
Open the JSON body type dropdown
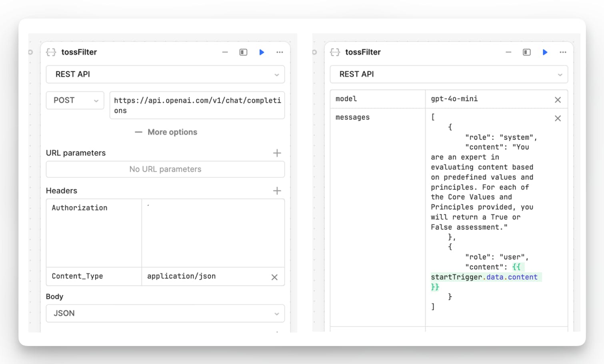coord(165,314)
